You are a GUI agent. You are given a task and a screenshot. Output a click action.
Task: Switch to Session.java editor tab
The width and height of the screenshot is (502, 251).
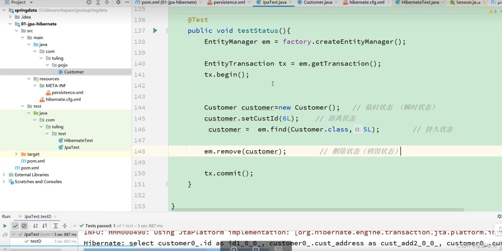[x=468, y=2]
